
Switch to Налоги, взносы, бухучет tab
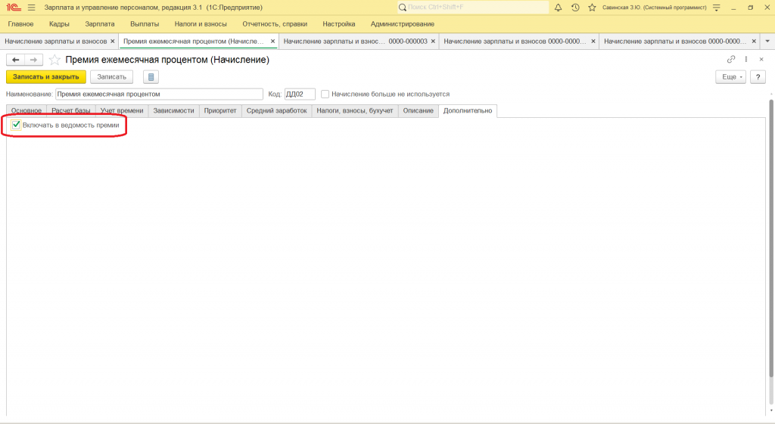tap(355, 110)
